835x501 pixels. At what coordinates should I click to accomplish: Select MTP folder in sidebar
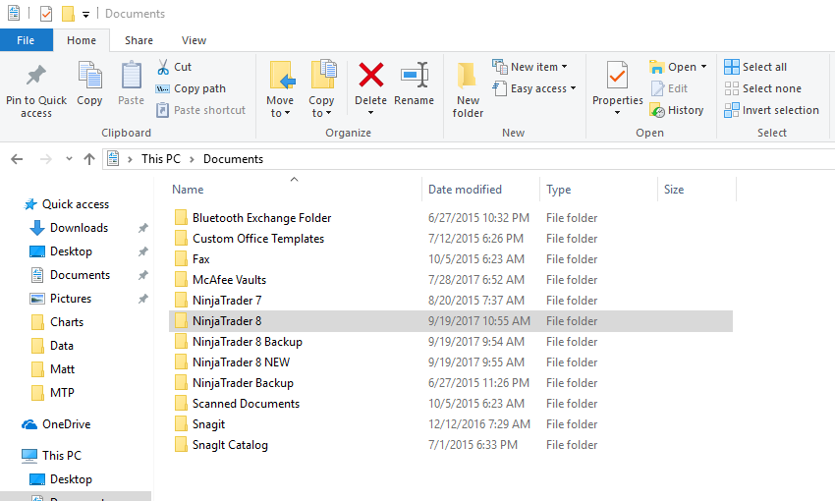tap(62, 393)
